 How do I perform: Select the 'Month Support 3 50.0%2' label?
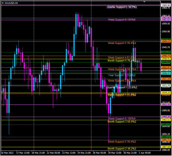pyautogui.click(x=122, y=122)
